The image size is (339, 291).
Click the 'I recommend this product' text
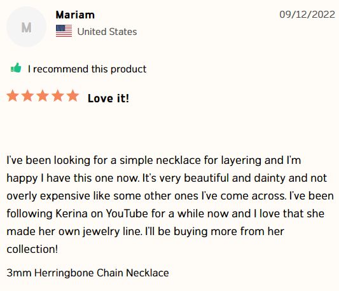87,69
